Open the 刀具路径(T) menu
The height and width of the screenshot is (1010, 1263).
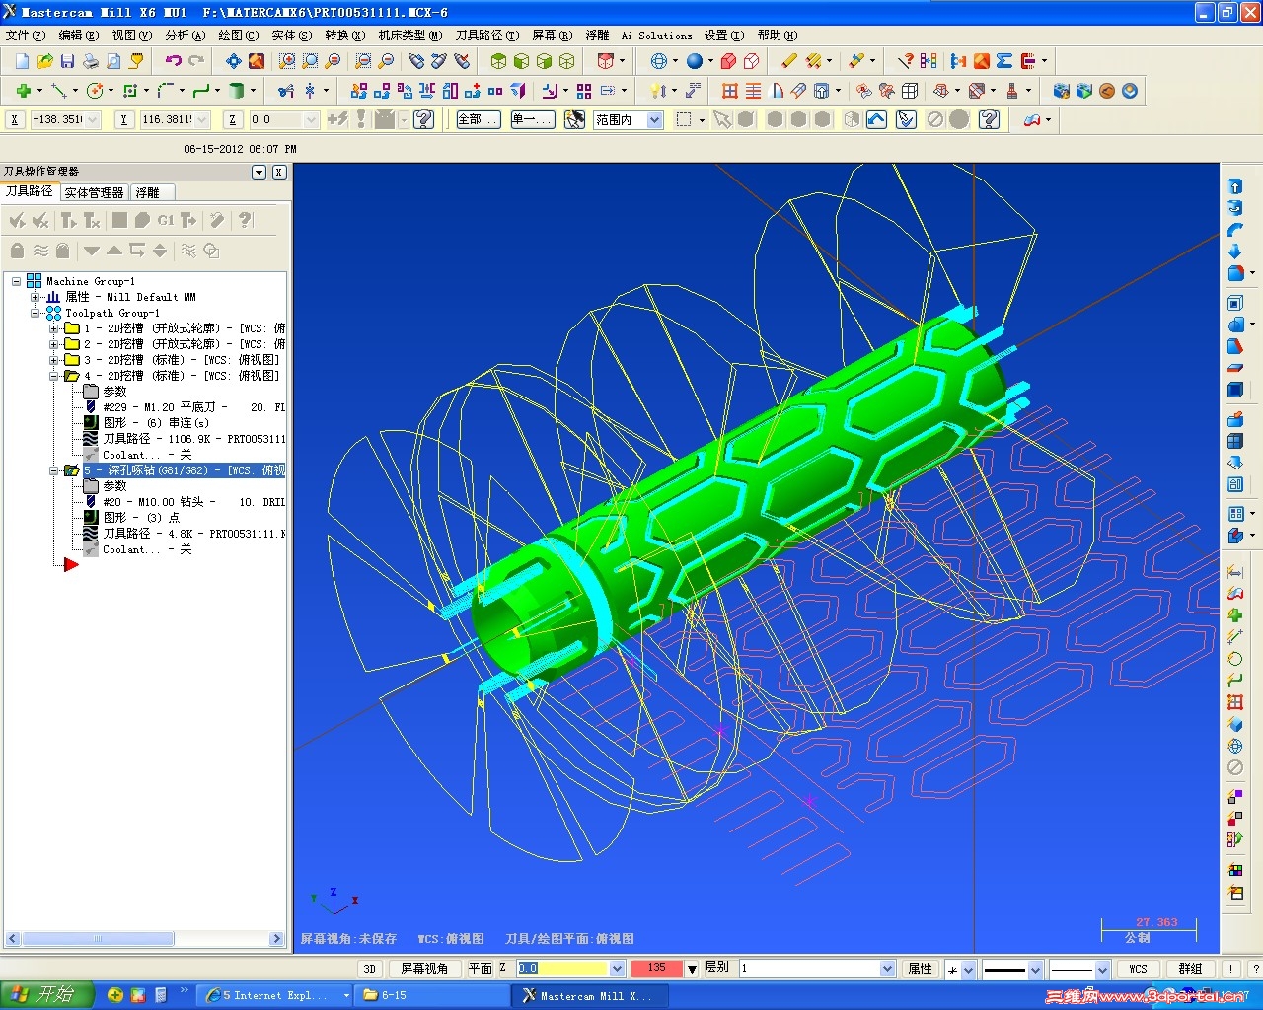point(487,36)
